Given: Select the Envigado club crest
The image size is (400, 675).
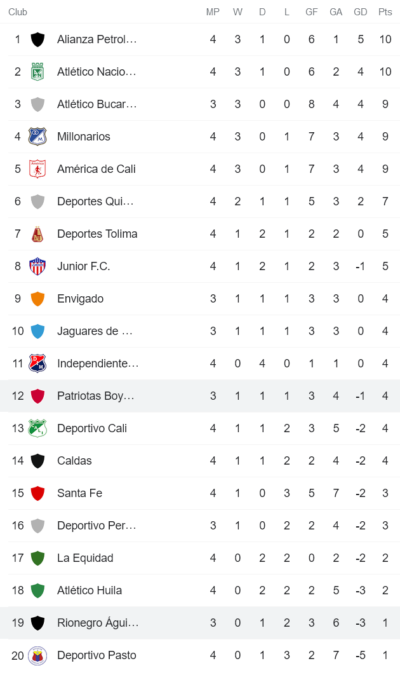Looking at the screenshot, I should 38,298.
